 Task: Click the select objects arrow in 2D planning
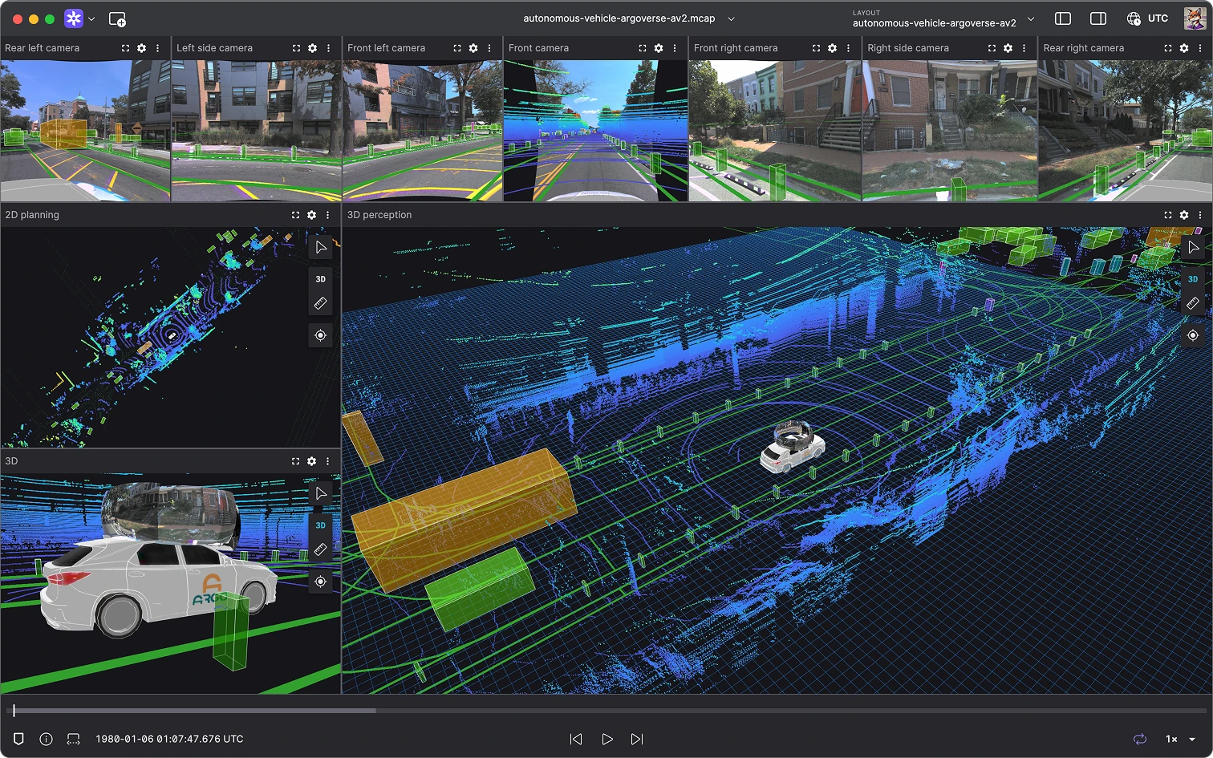point(320,247)
